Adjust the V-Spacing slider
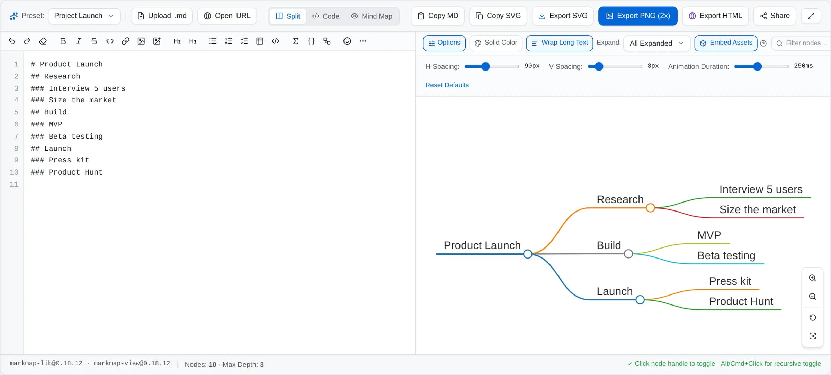 615,66
